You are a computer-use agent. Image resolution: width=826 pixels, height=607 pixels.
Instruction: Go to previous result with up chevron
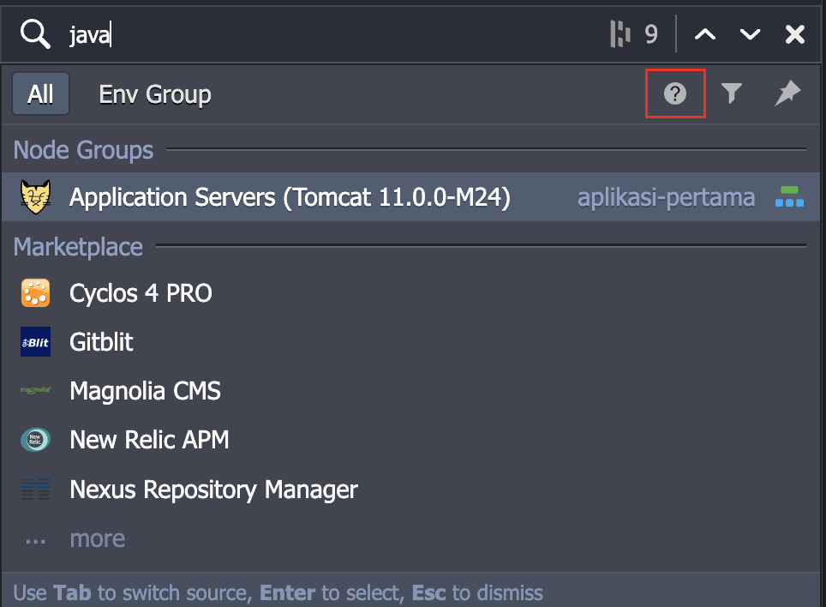[705, 35]
